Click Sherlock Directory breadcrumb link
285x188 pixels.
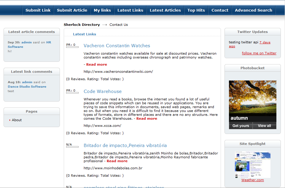point(82,25)
